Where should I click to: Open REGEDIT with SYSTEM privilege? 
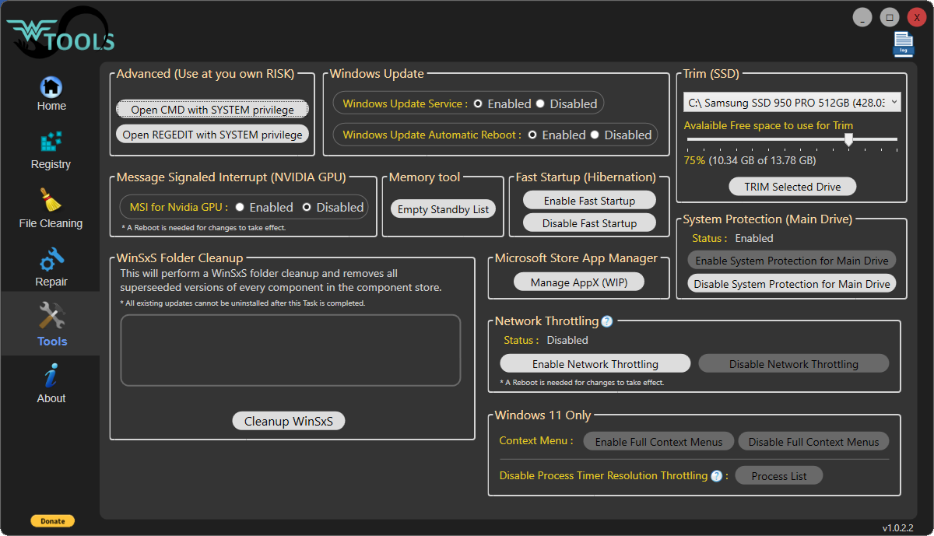212,135
